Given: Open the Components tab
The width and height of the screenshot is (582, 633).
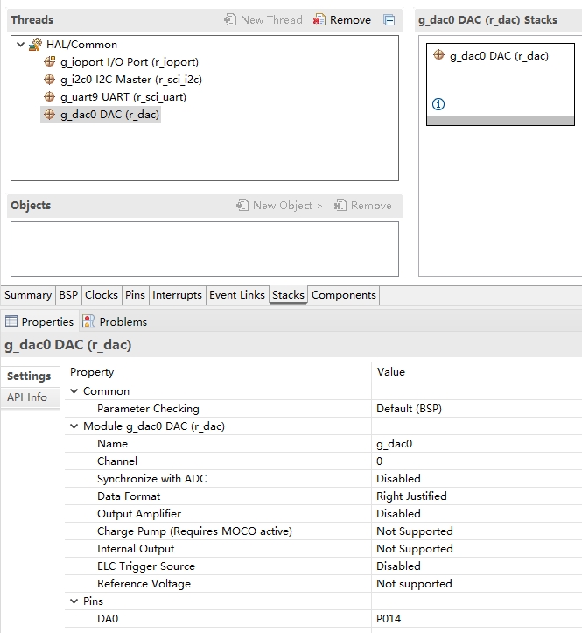Looking at the screenshot, I should [344, 295].
